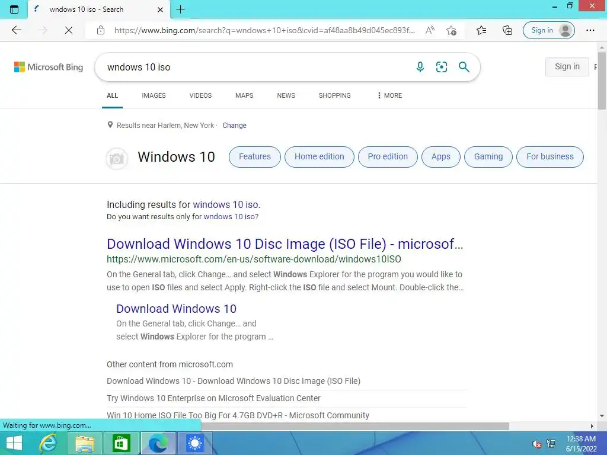
Task: Click the network tray icon
Action: 551,444
